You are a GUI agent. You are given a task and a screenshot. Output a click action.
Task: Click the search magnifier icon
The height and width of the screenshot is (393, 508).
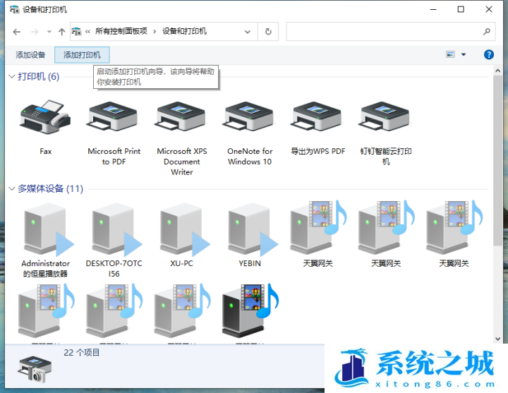486,32
